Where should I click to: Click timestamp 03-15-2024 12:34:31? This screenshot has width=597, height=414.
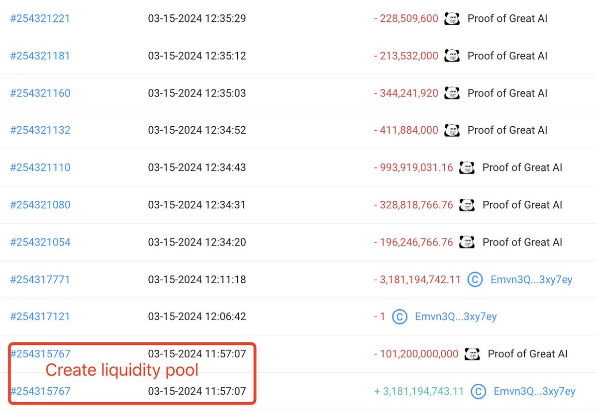(x=197, y=205)
